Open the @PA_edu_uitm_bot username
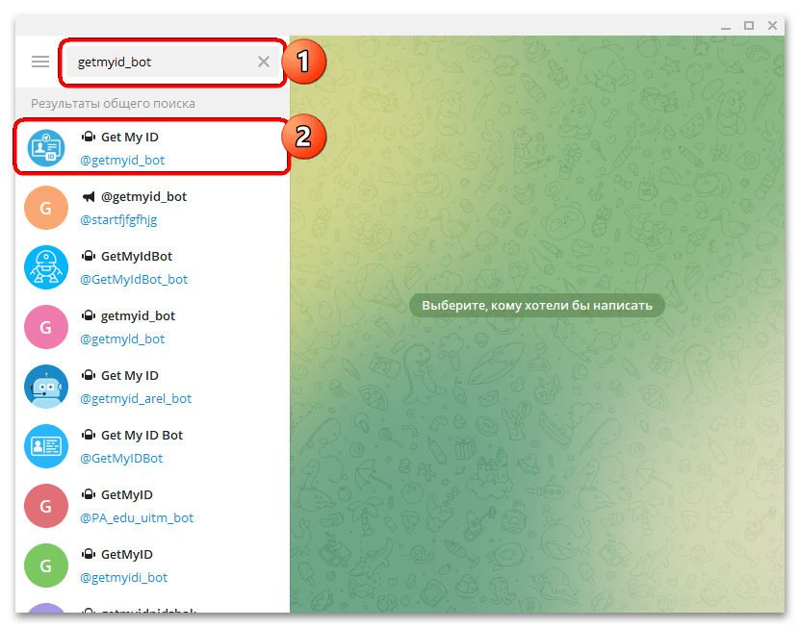800x628 pixels. pyautogui.click(x=137, y=518)
